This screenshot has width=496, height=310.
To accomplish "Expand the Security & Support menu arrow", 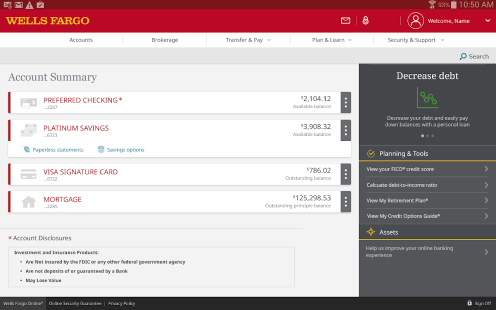I will [442, 40].
